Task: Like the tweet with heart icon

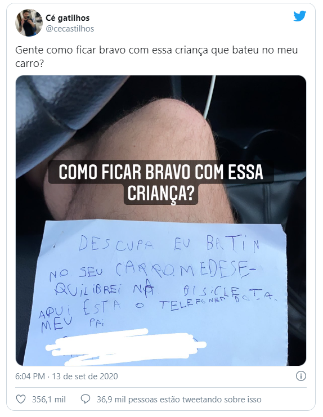Action: [x=21, y=399]
